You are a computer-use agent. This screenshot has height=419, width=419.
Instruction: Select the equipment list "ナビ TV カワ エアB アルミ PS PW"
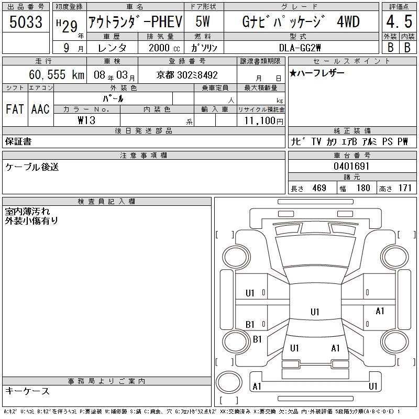coord(349,141)
